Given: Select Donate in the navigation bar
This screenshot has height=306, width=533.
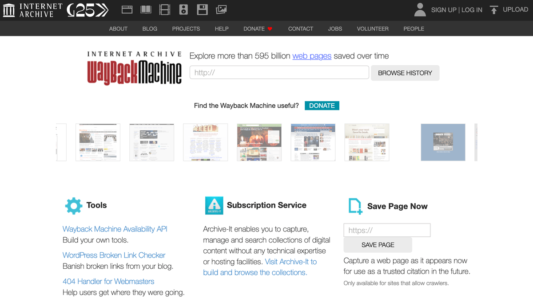Looking at the screenshot, I should (254, 29).
